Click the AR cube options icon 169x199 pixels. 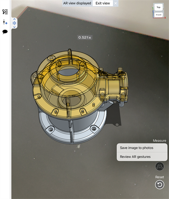(x=160, y=166)
